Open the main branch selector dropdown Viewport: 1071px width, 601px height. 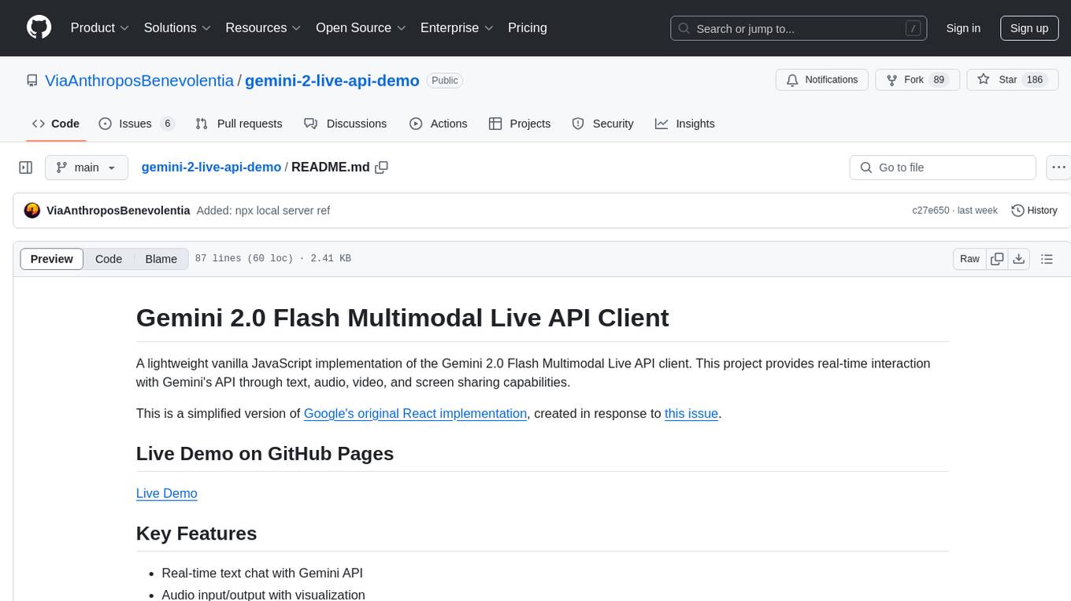point(86,168)
